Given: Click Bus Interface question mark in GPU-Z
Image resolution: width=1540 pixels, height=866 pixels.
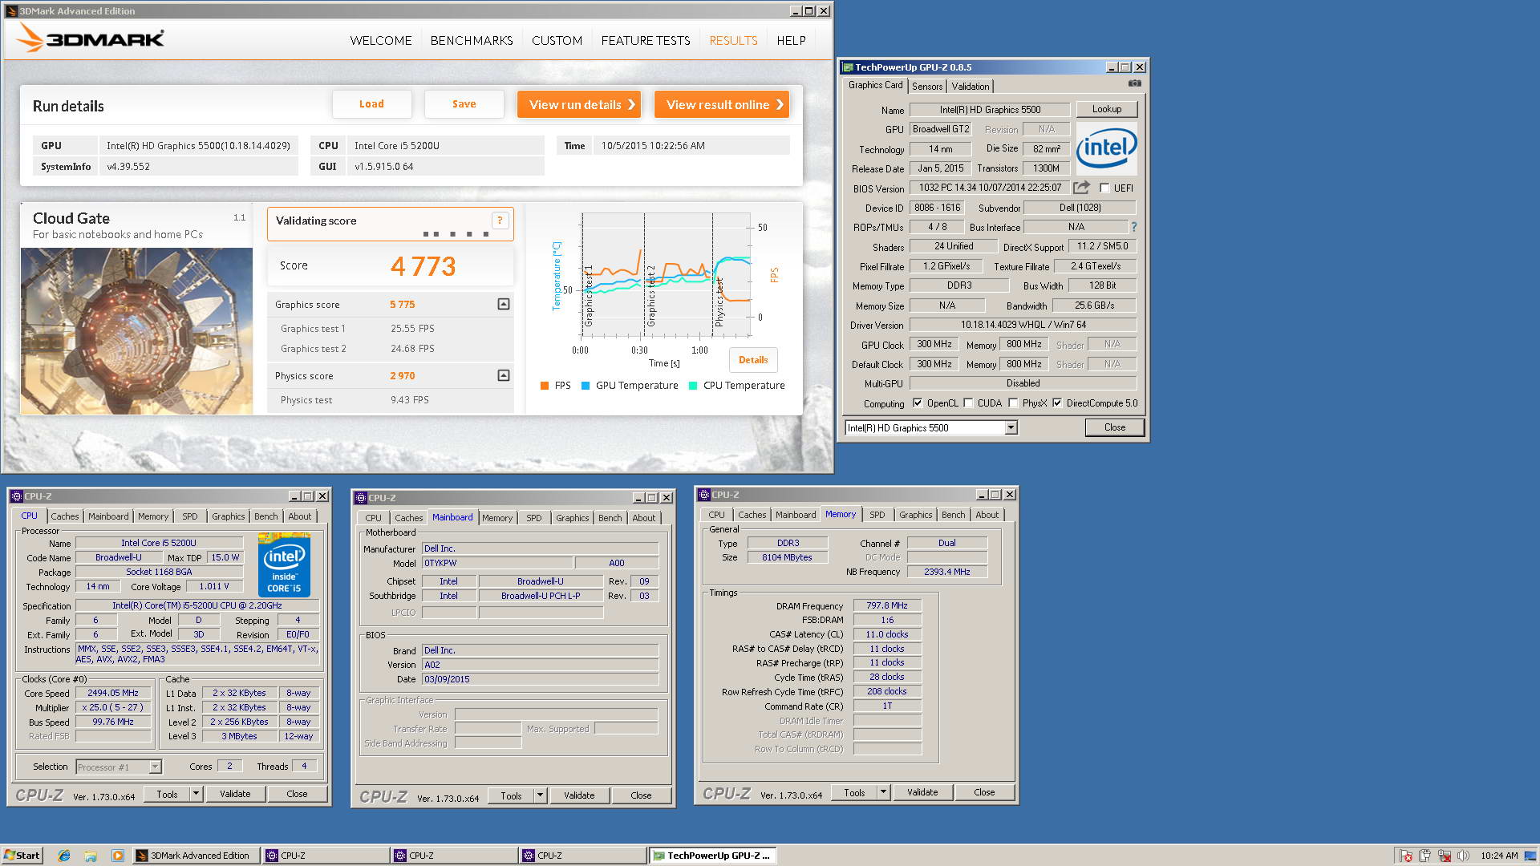Looking at the screenshot, I should pos(1133,227).
